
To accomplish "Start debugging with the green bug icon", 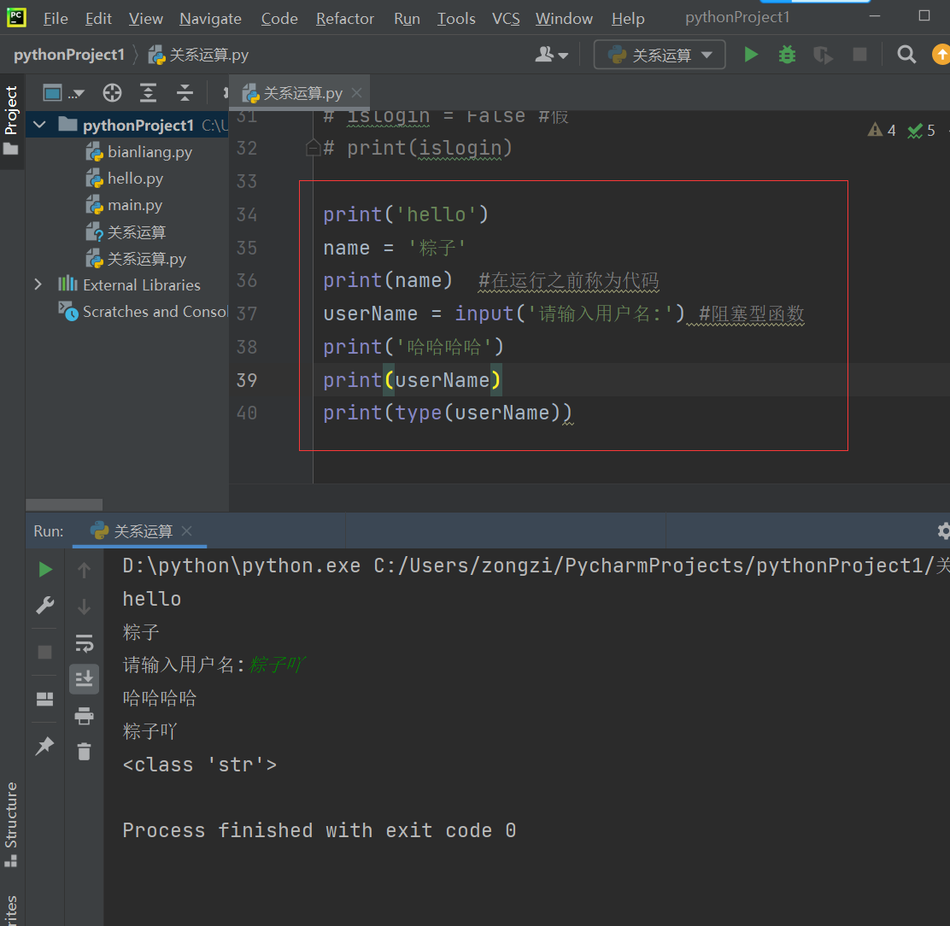I will pyautogui.click(x=787, y=55).
